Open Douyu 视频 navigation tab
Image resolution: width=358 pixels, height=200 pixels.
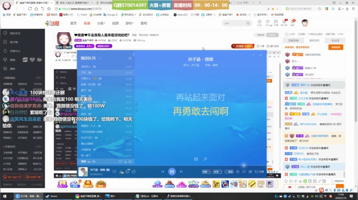[x=115, y=23]
